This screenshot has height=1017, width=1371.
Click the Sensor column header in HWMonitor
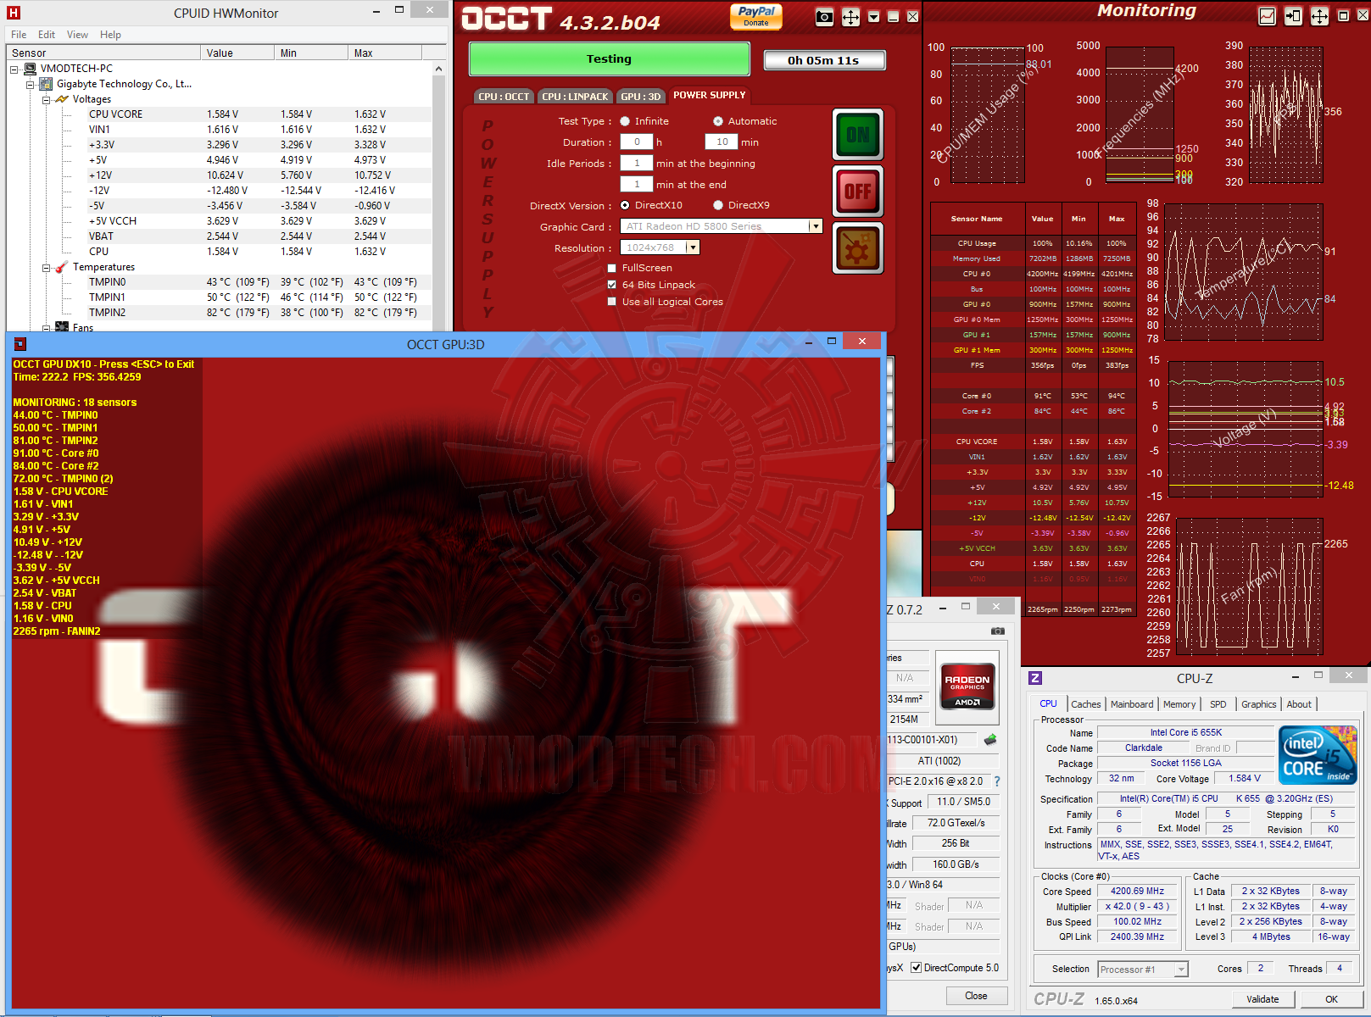104,53
